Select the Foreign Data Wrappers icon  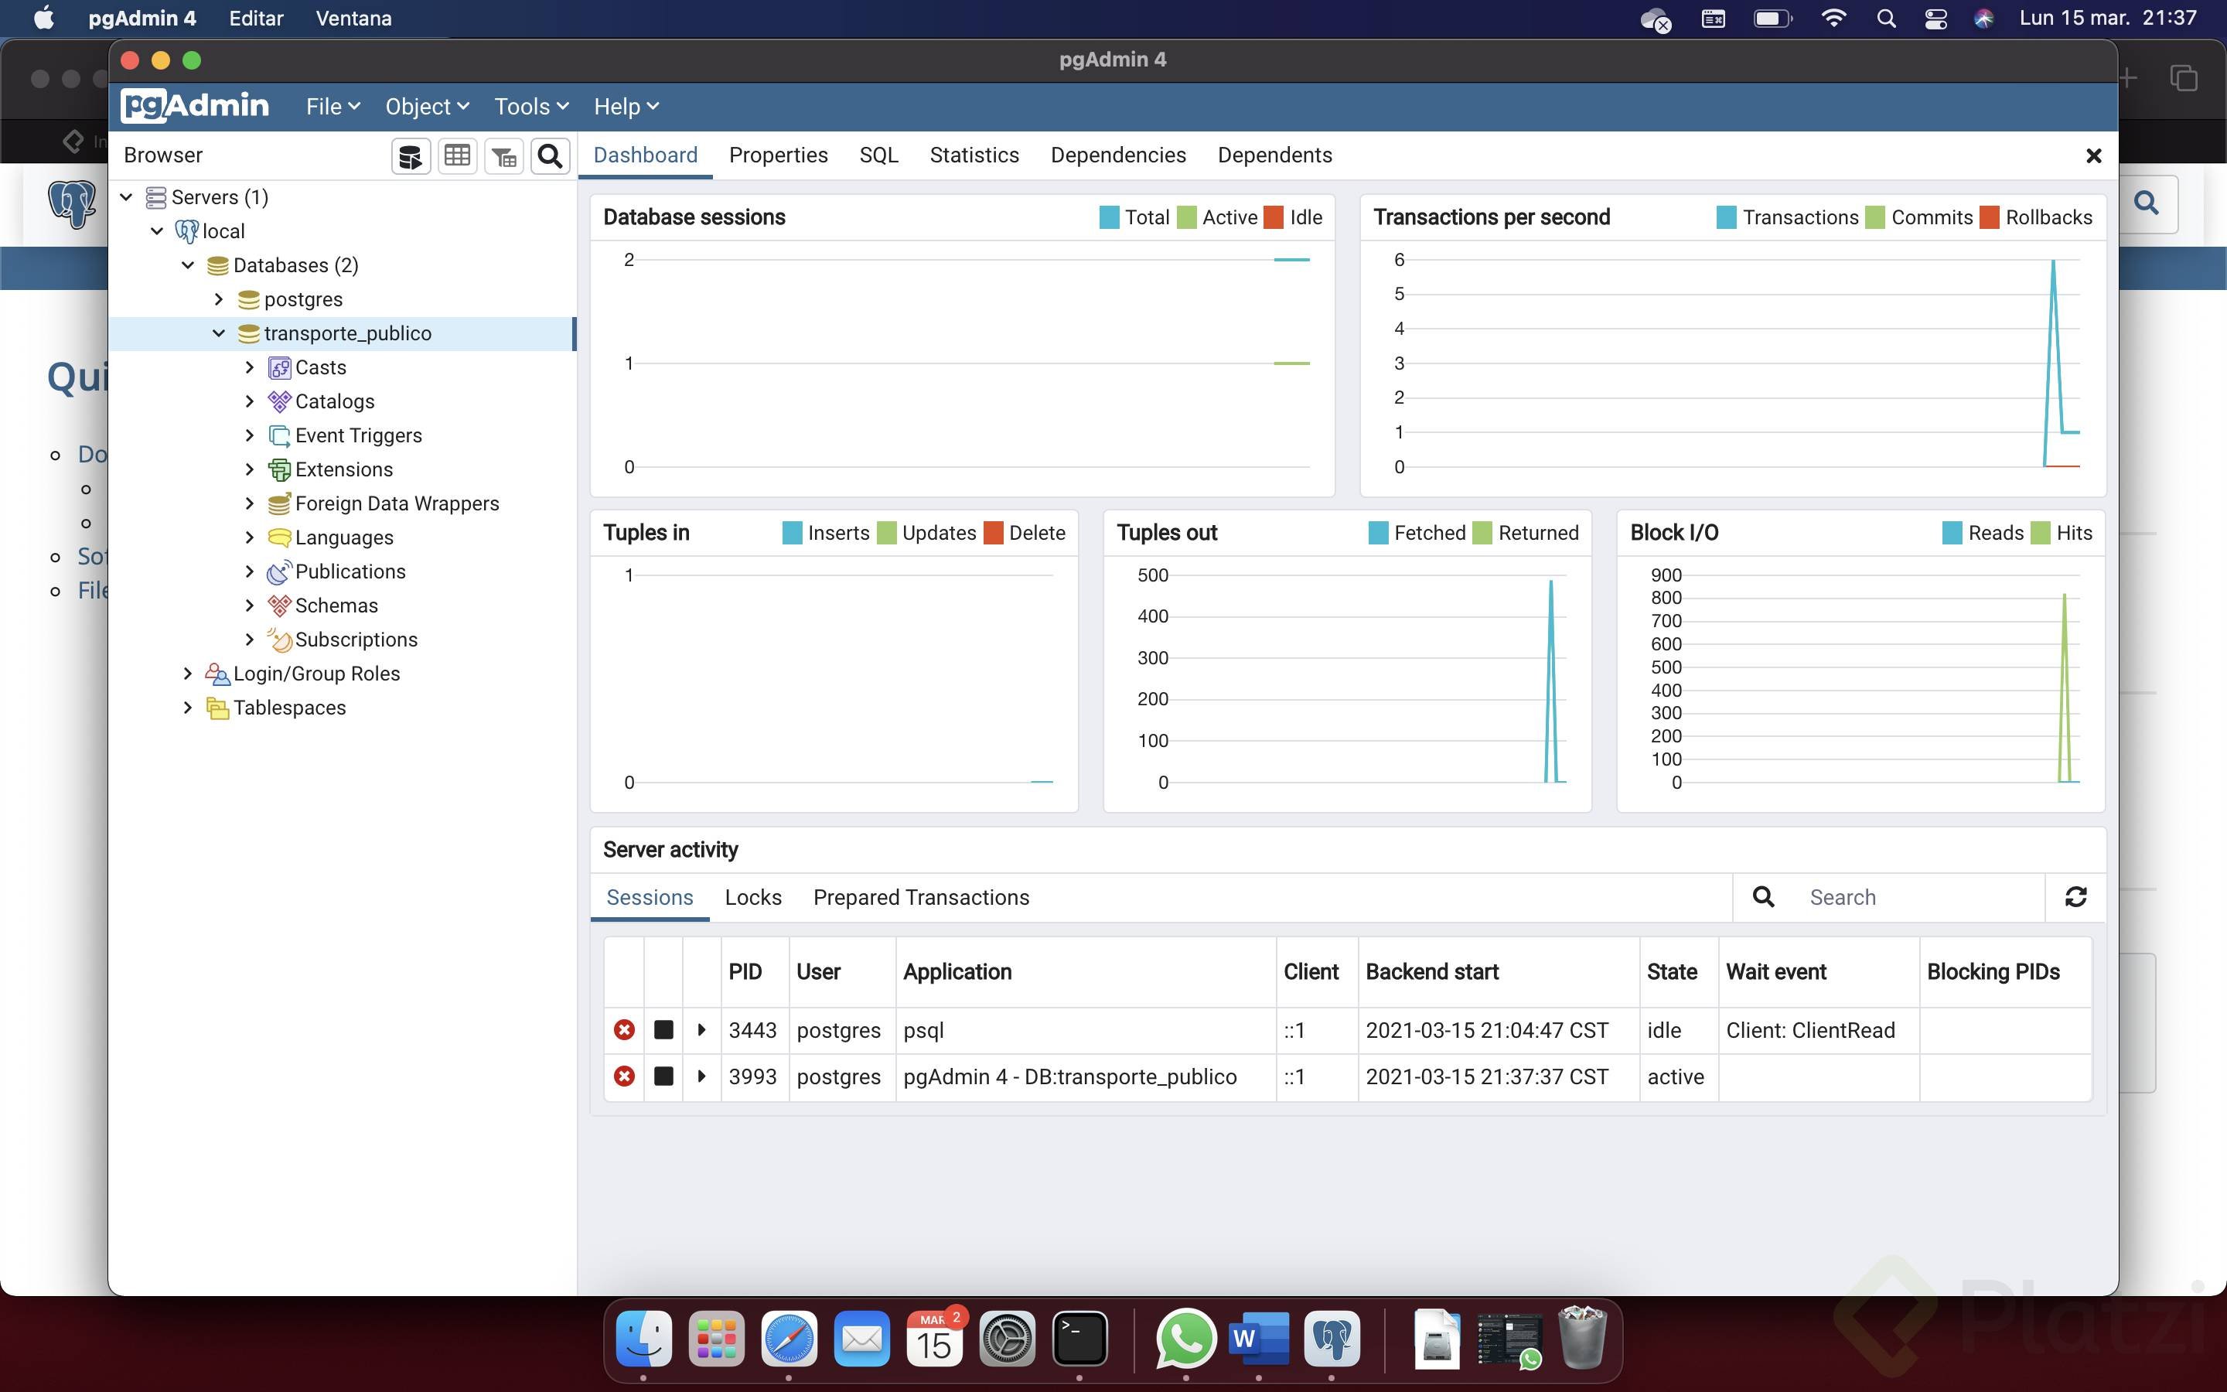(279, 503)
